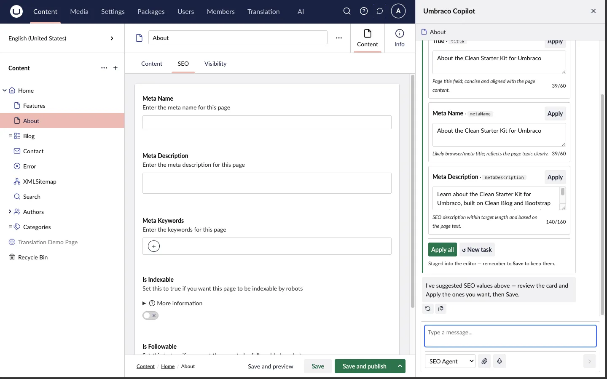The width and height of the screenshot is (607, 379).
Task: Toggle the Is Indexable switch
Action: [x=150, y=315]
